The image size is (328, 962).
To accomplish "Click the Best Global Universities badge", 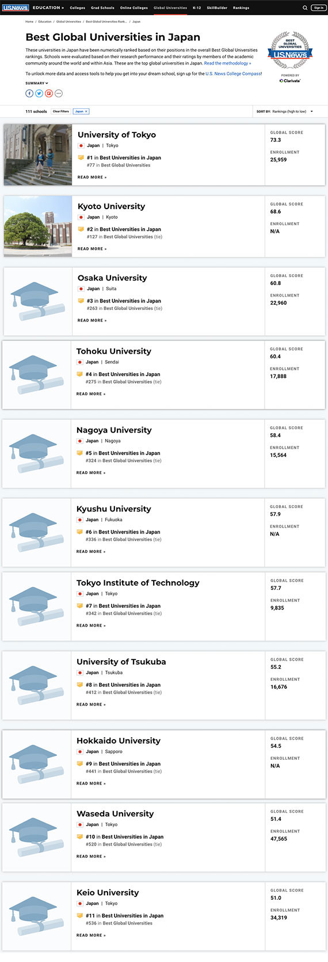I will (290, 51).
